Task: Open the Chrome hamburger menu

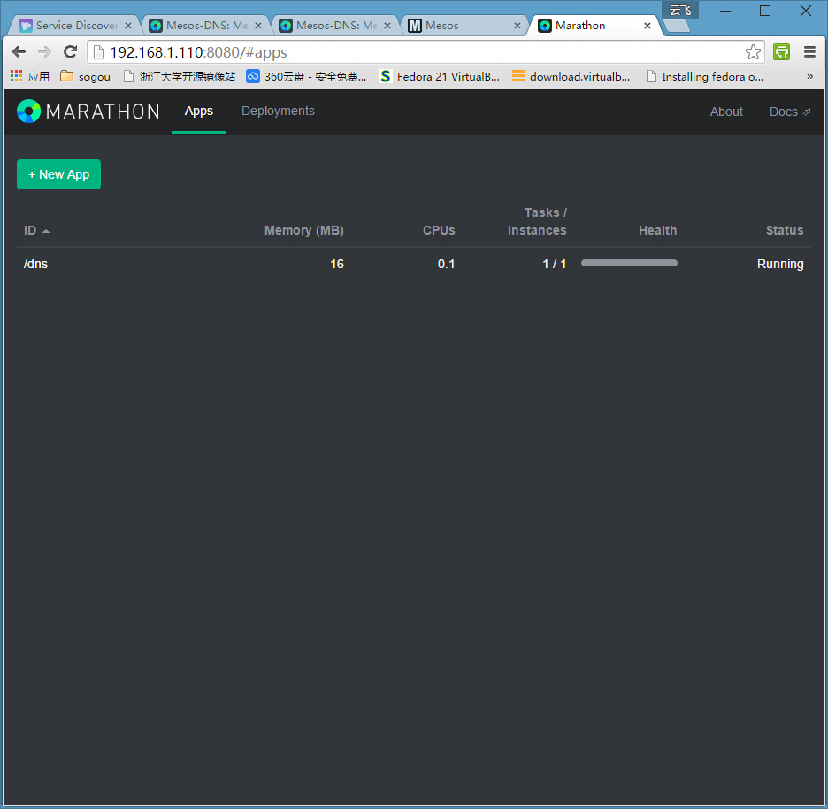Action: tap(809, 52)
